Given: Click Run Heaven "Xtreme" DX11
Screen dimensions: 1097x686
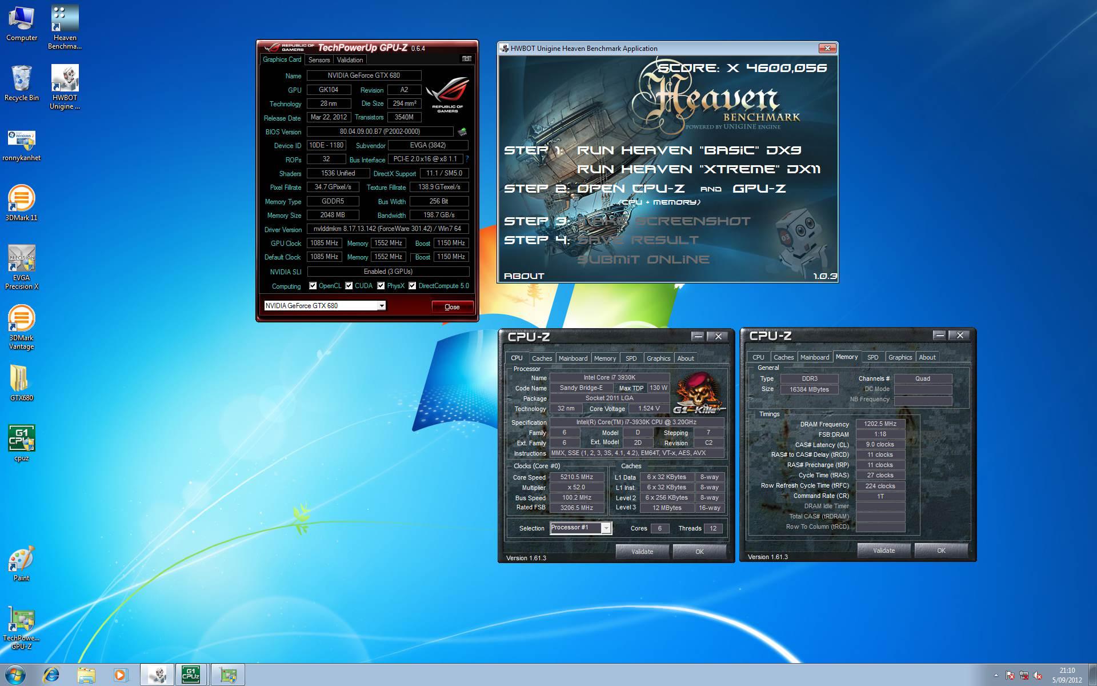Looking at the screenshot, I should tap(699, 169).
